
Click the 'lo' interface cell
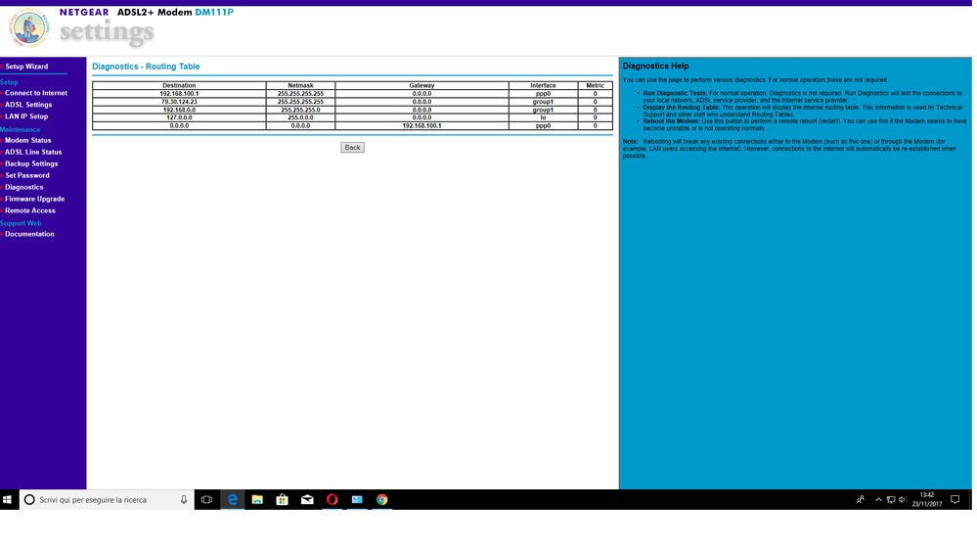pyautogui.click(x=544, y=117)
